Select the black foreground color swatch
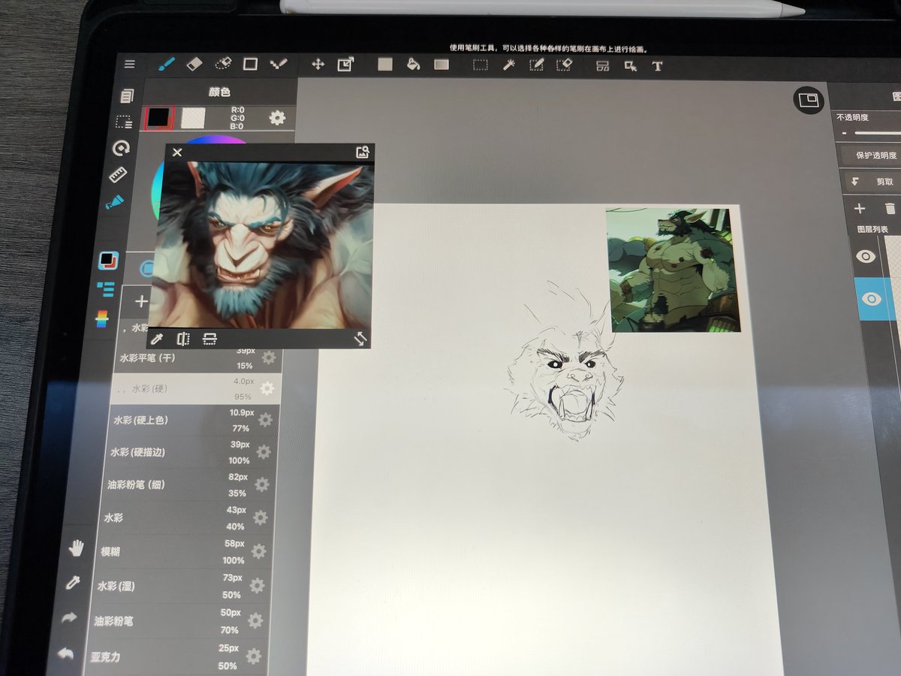The width and height of the screenshot is (901, 676). pos(159,117)
